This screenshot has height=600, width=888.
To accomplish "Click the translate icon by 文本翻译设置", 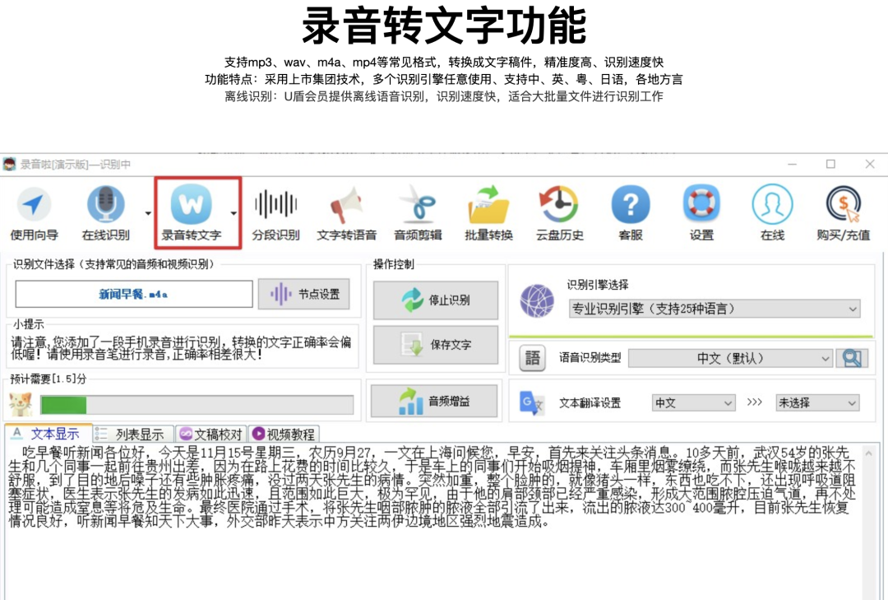I will 531,402.
